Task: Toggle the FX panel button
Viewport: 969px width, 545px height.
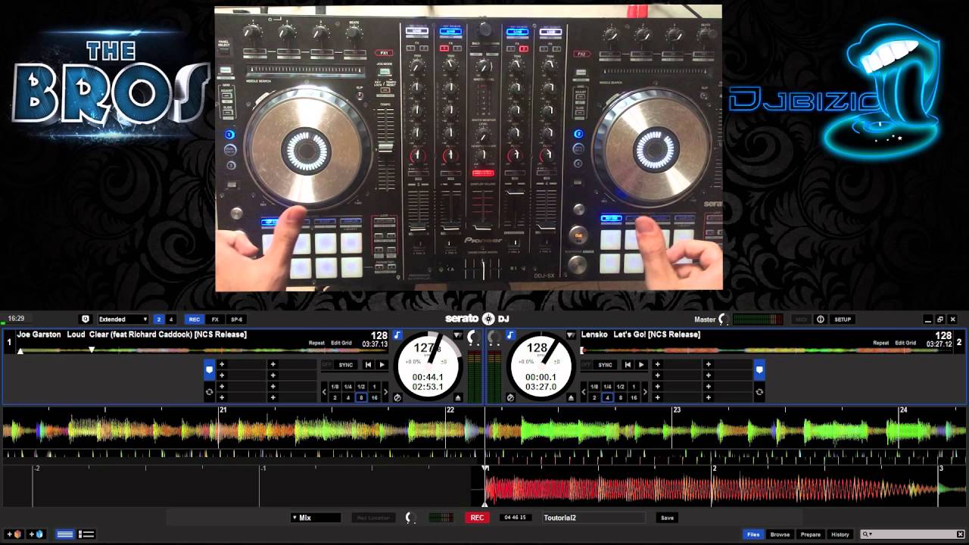Action: click(x=215, y=319)
